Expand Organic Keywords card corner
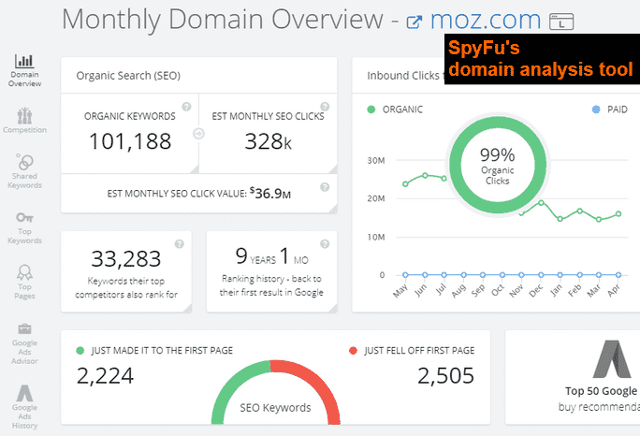The width and height of the screenshot is (640, 436). [x=195, y=169]
